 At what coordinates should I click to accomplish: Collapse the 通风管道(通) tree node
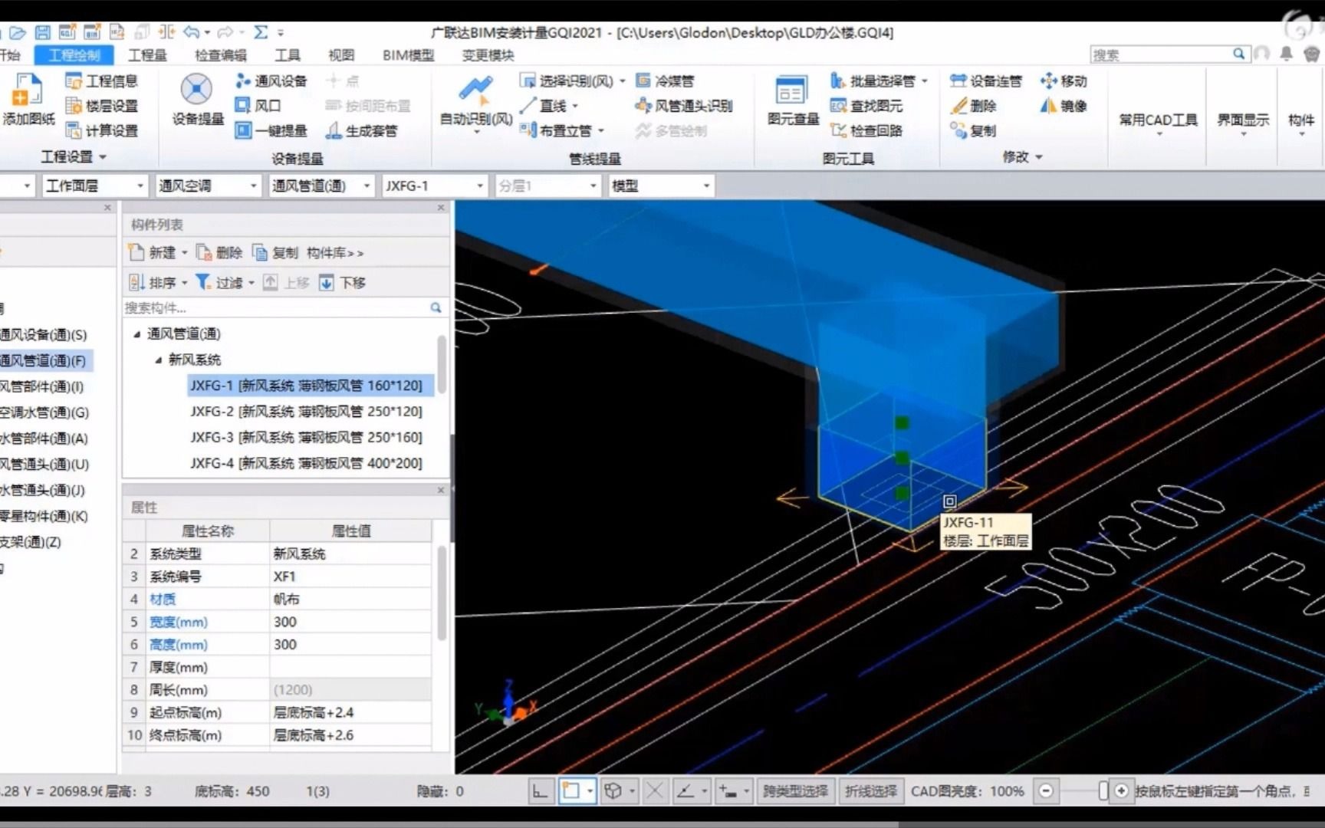pyautogui.click(x=136, y=334)
